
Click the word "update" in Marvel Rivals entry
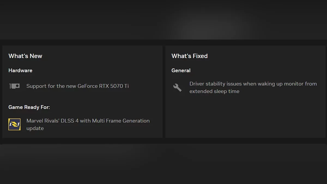coord(35,128)
